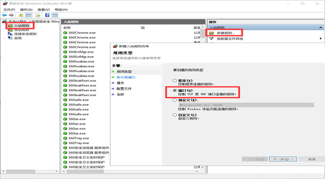This screenshot has width=325, height=179.
Task: Go back using the blue back arrow
Action: coord(4,15)
